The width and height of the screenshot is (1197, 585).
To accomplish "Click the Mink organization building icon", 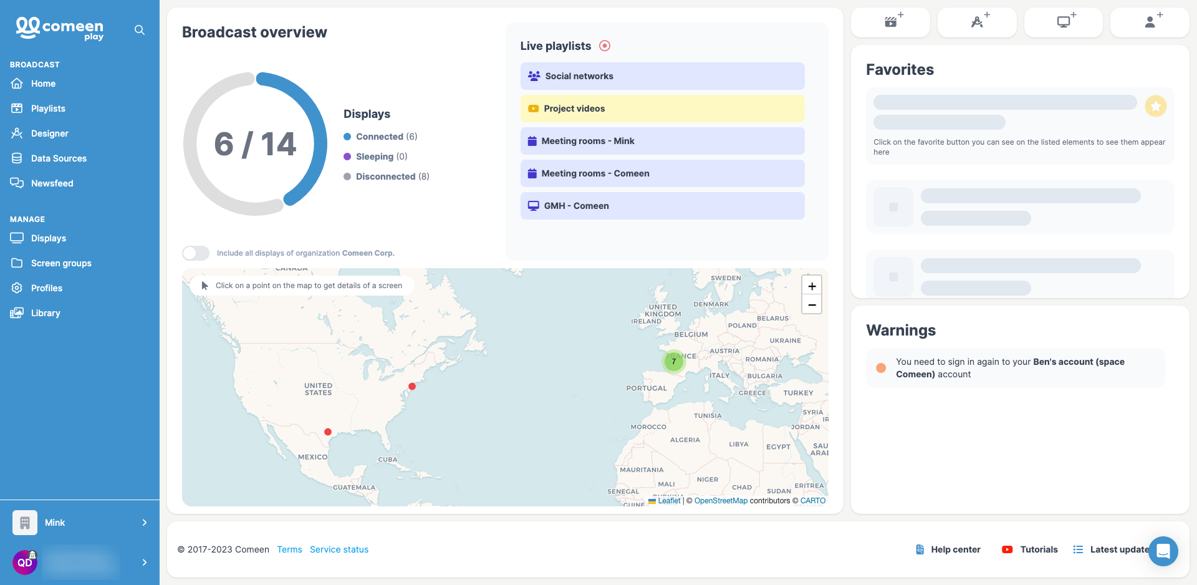I will [25, 523].
